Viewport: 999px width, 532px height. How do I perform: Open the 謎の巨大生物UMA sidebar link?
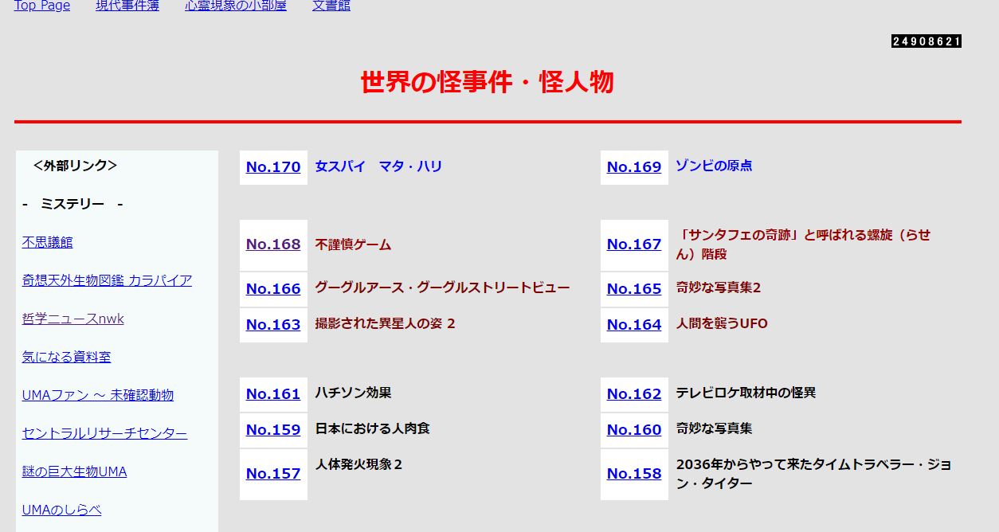[x=75, y=471]
